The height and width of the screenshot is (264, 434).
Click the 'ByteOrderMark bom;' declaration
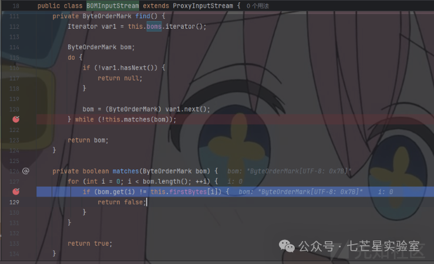click(101, 48)
